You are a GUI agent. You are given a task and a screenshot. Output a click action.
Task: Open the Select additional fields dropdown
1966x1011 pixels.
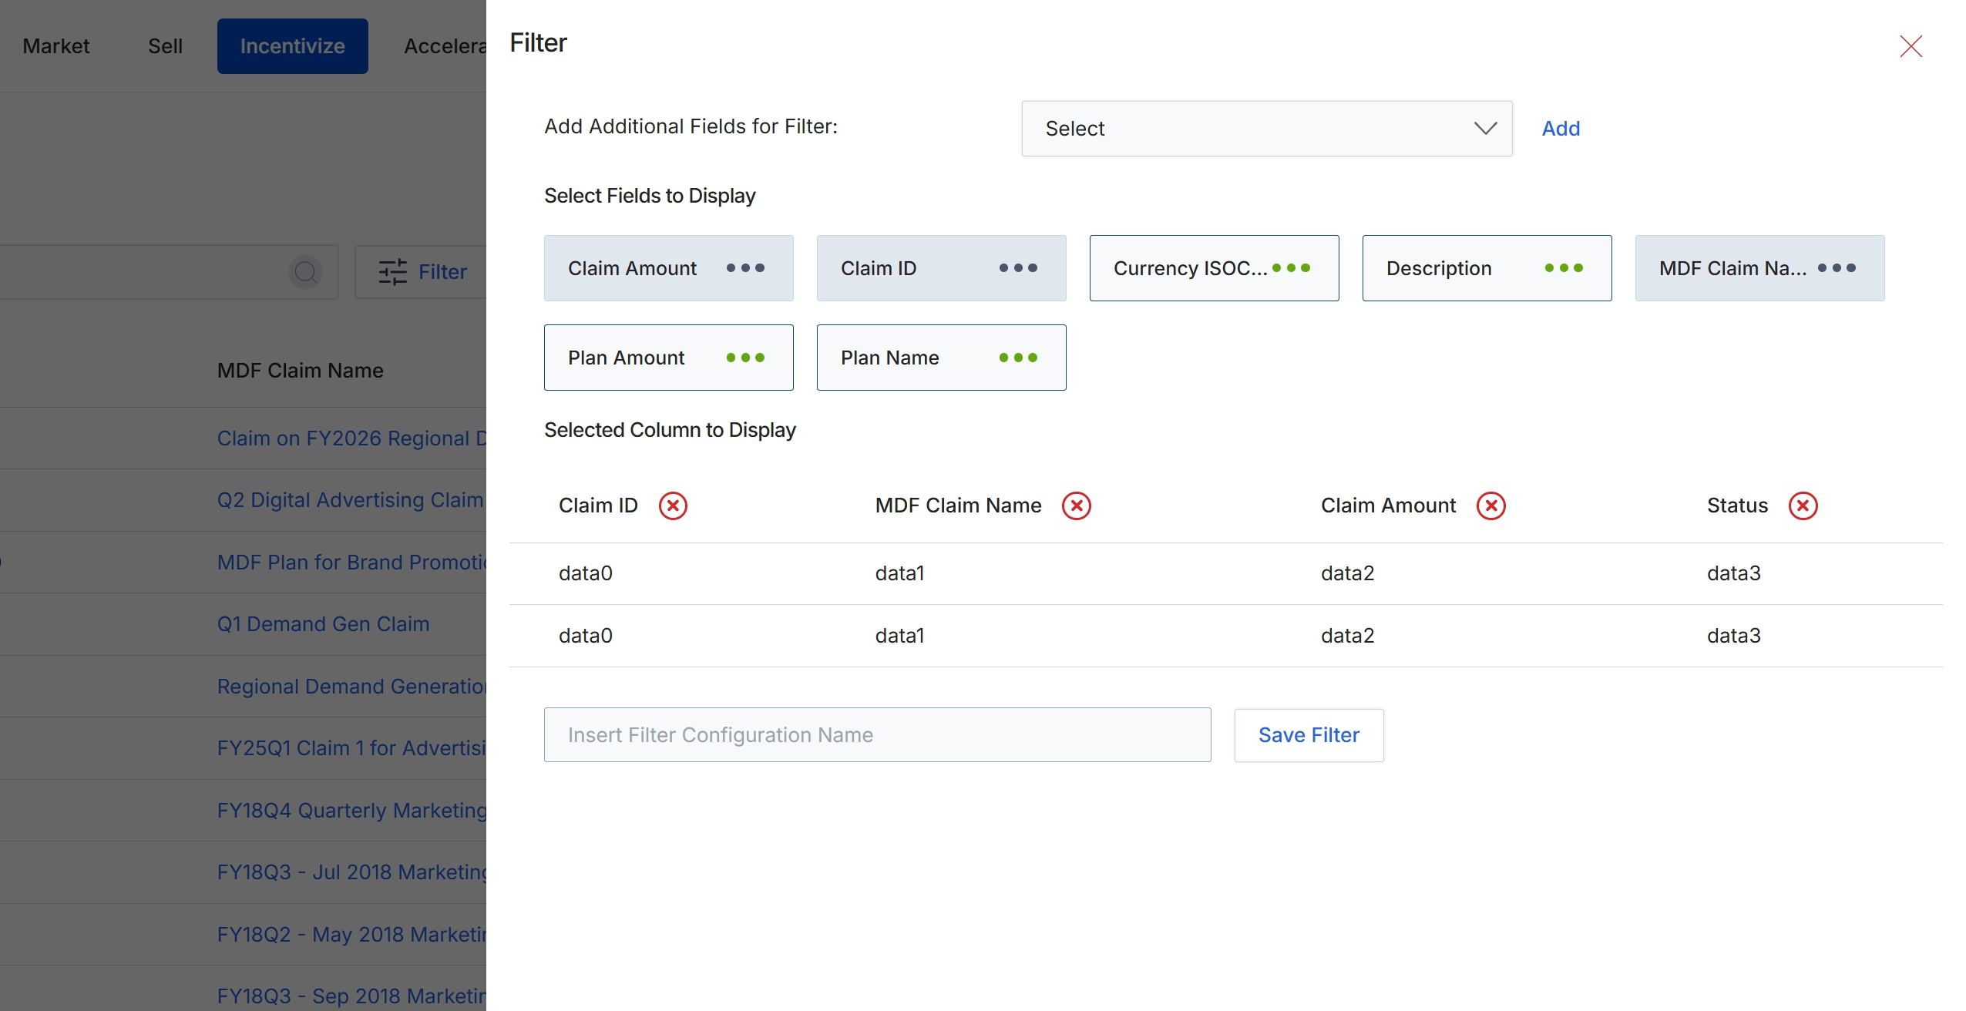[x=1266, y=129]
